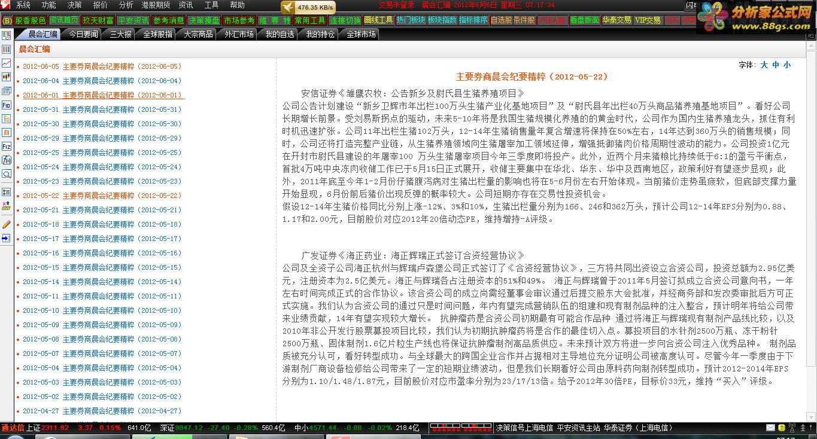
Task: Click the orange hierarchy tree sidebar icon
Action: (6, 118)
